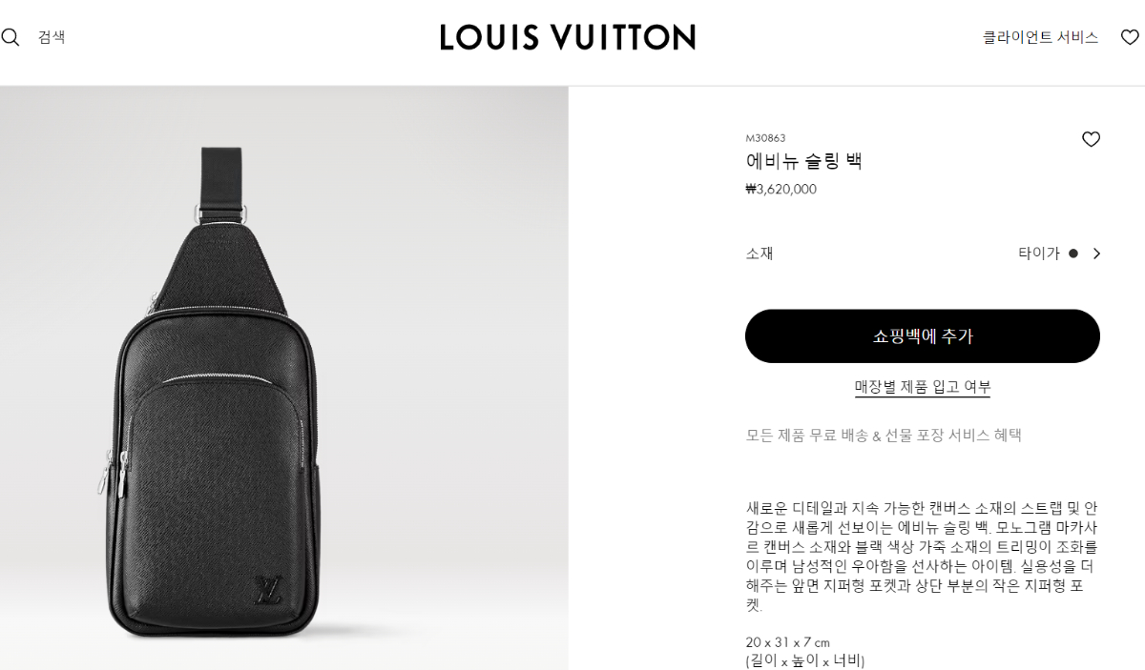Expand the material chevron arrow
Screen dimensions: 1145x670
point(1096,254)
